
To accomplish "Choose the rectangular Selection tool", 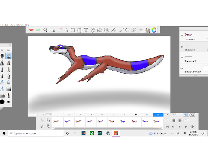I will tap(52, 30).
